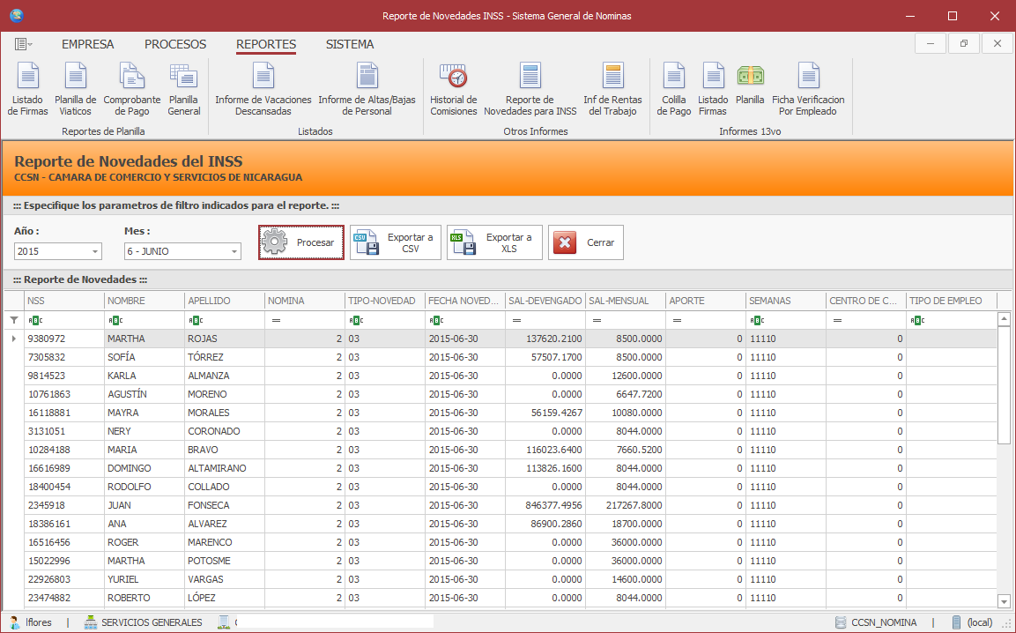The width and height of the screenshot is (1016, 633).
Task: Sort by APORTE column header
Action: pyautogui.click(x=707, y=301)
